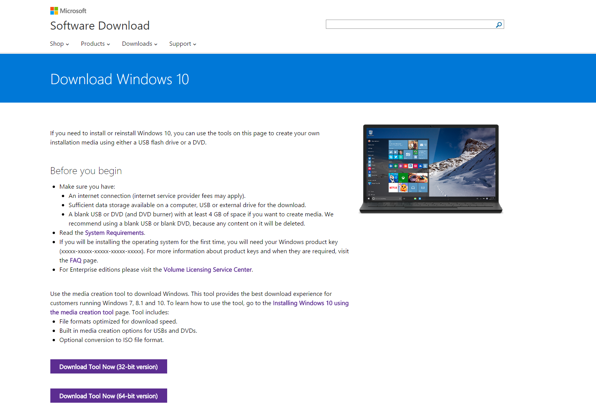The height and width of the screenshot is (415, 596).
Task: Open the Volume Licensing Service Center link
Action: (x=208, y=270)
